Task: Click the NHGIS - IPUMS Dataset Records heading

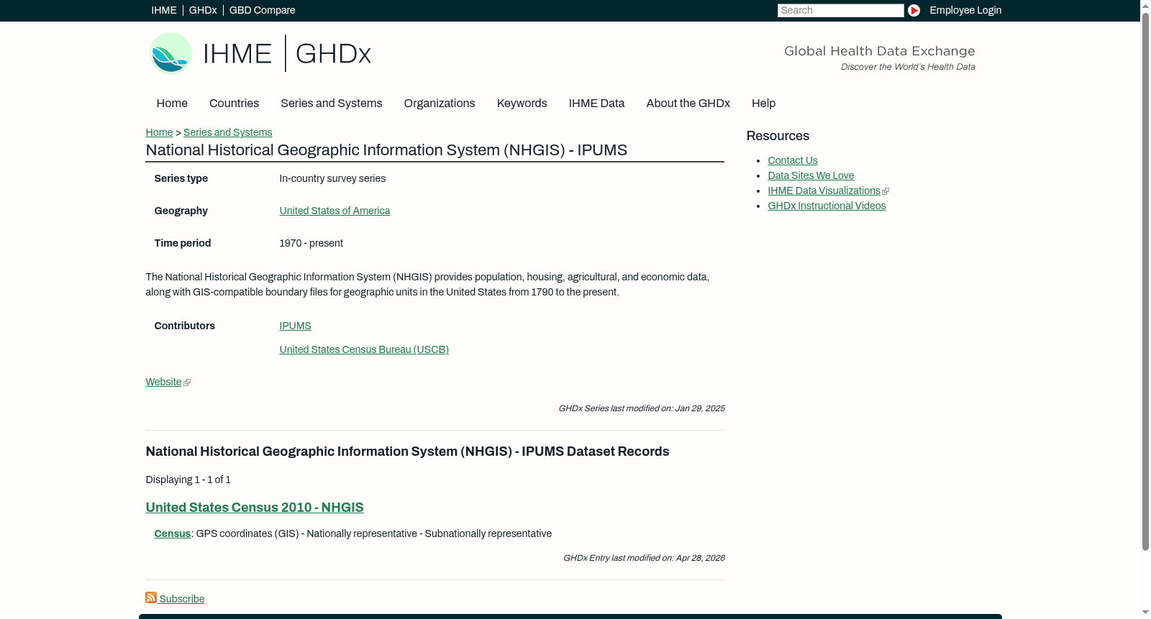Action: (407, 451)
